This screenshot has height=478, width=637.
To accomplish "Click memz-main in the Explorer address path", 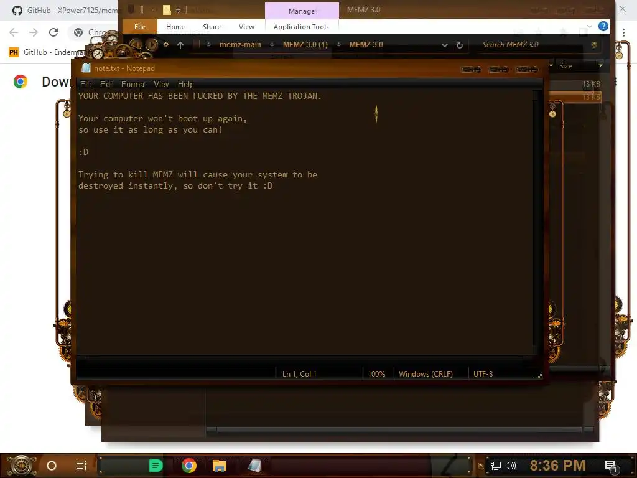I will (x=240, y=45).
